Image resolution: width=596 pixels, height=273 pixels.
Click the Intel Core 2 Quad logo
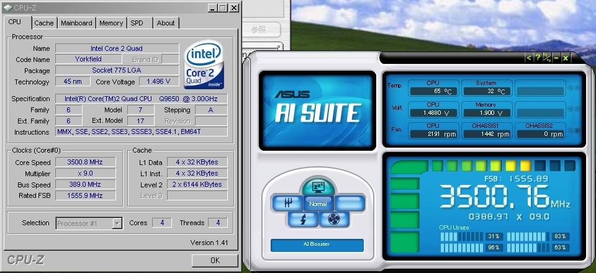coord(204,65)
